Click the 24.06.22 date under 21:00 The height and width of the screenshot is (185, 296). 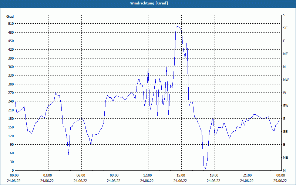pyautogui.click(x=247, y=181)
